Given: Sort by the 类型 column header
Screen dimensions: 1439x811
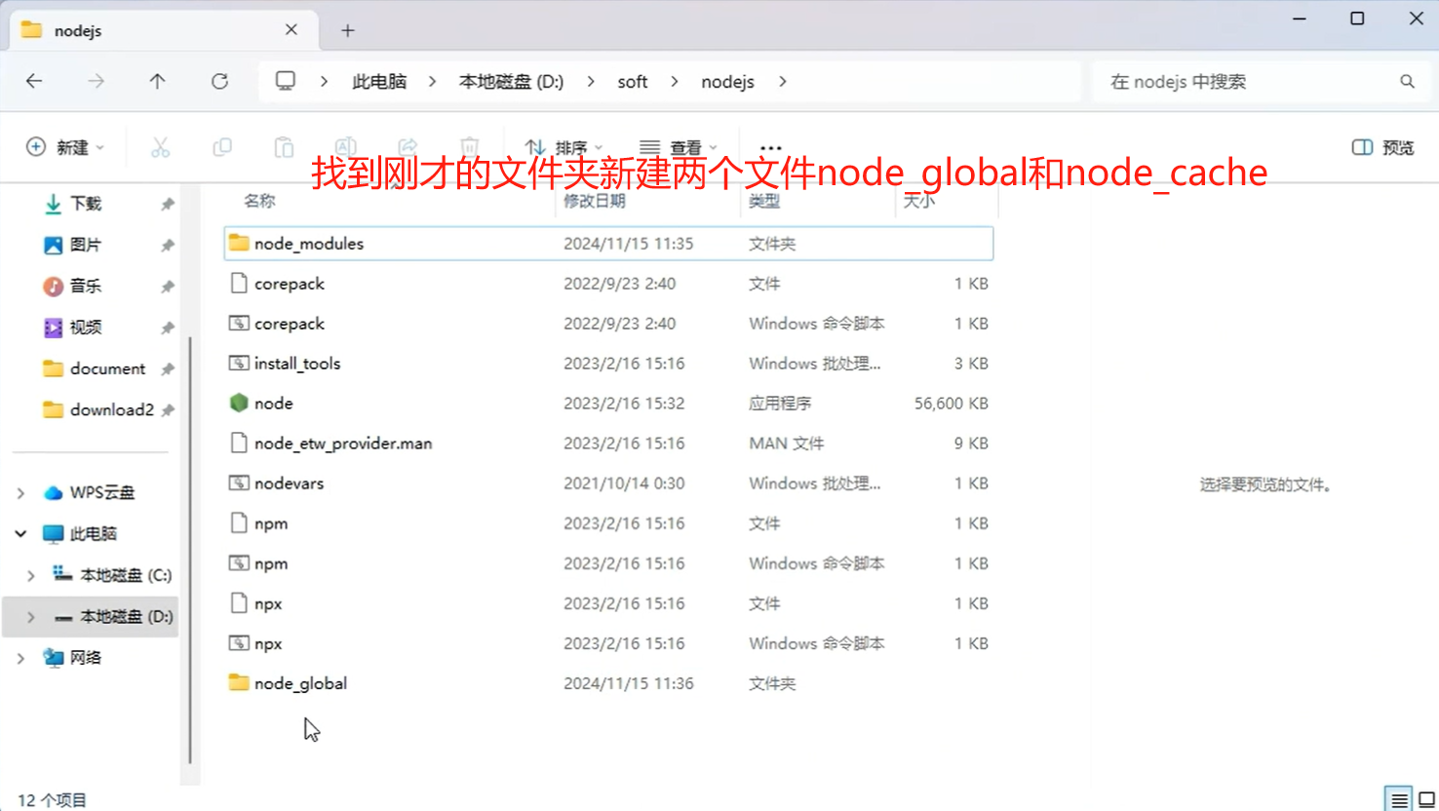Looking at the screenshot, I should tap(764, 201).
